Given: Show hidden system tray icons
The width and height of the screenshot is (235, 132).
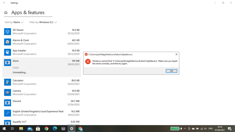Looking at the screenshot, I should [185, 129].
